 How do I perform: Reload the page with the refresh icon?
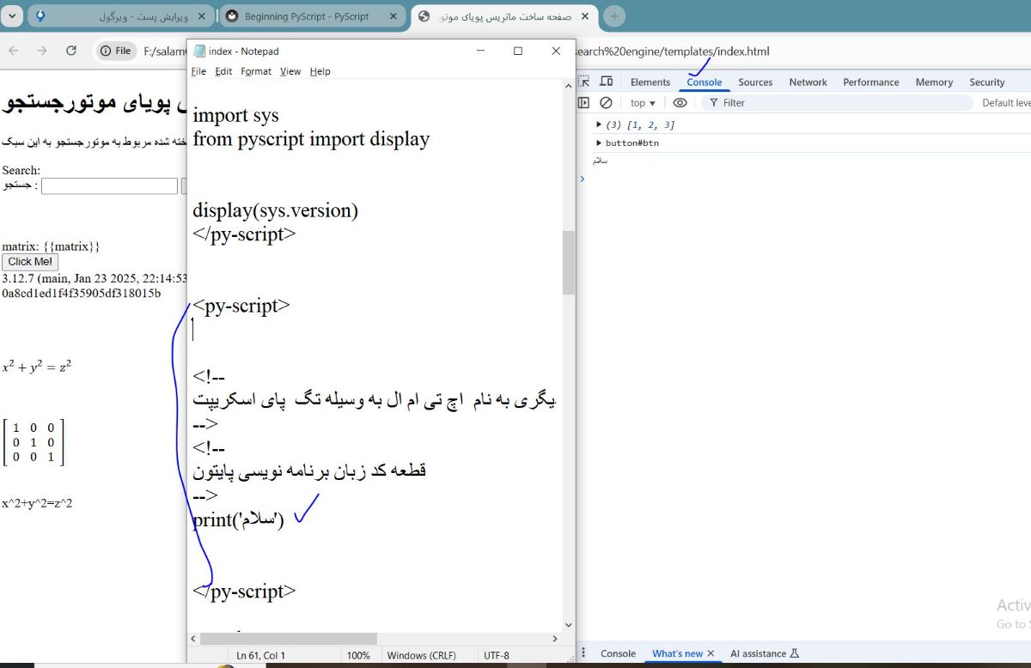click(x=71, y=51)
